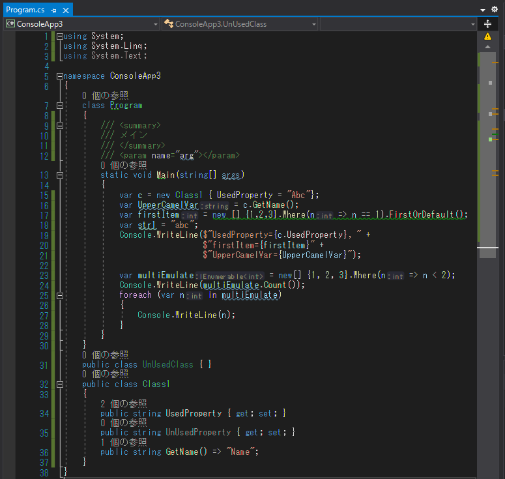Open references link above Main method
Image resolution: width=505 pixels, height=479 pixels.
pos(123,166)
